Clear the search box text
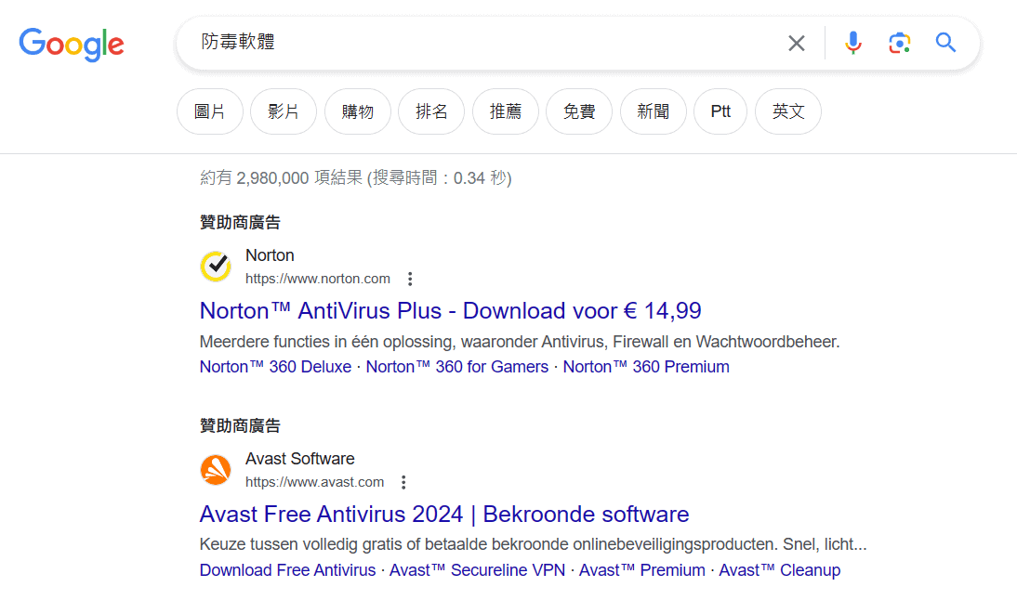This screenshot has height=613, width=1017. coord(797,43)
